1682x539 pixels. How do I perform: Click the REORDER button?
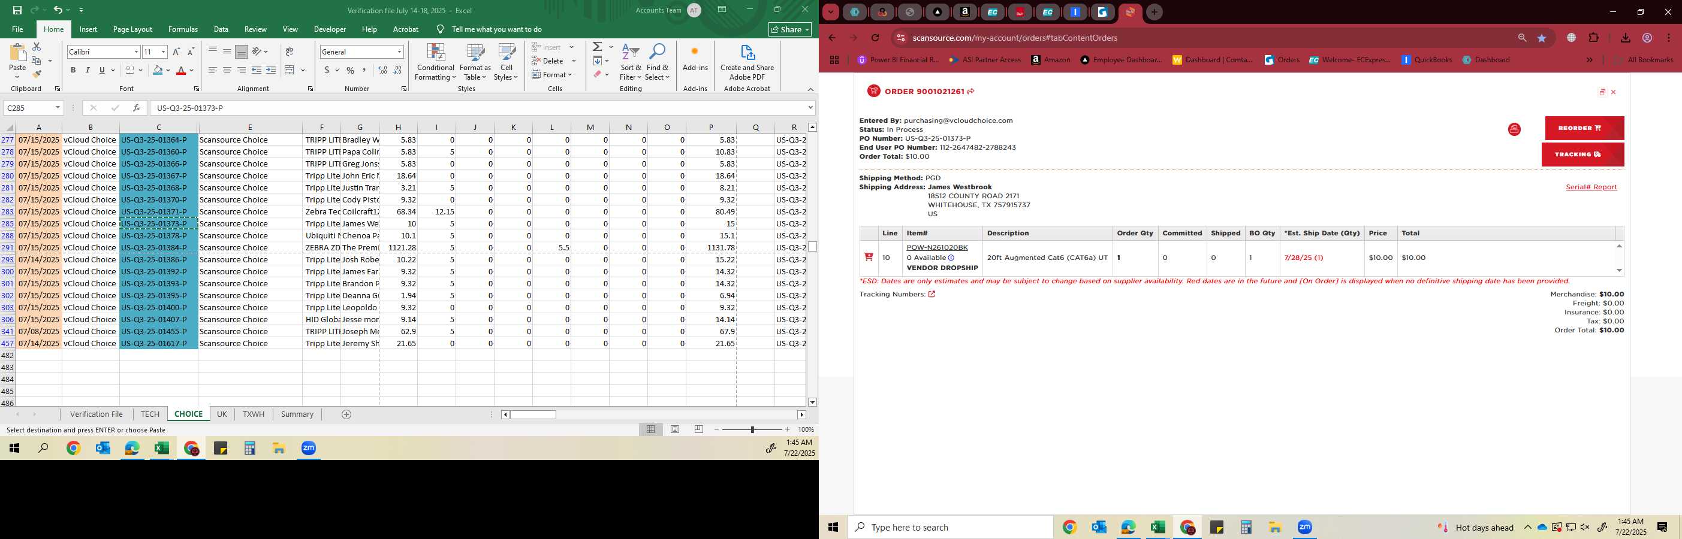(x=1584, y=128)
